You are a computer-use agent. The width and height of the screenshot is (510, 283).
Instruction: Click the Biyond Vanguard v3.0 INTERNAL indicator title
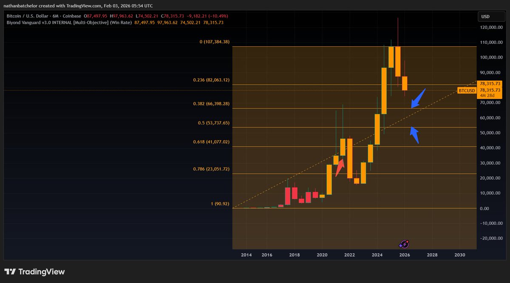pos(68,22)
